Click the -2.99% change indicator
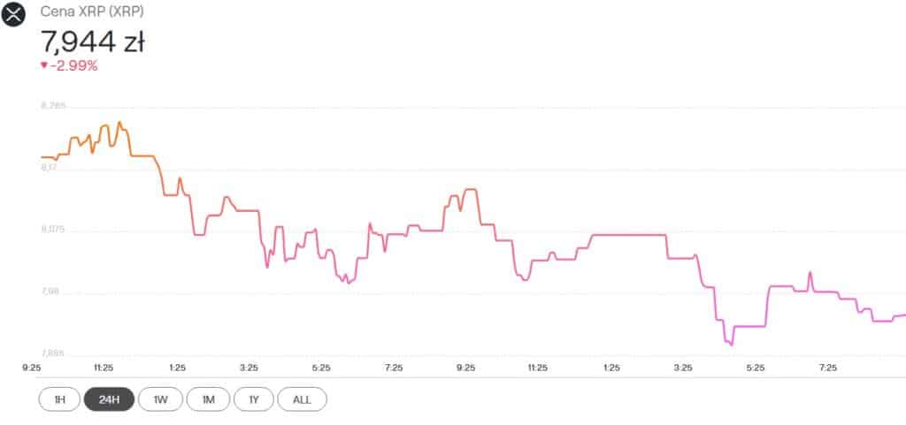This screenshot has width=906, height=425. [73, 66]
